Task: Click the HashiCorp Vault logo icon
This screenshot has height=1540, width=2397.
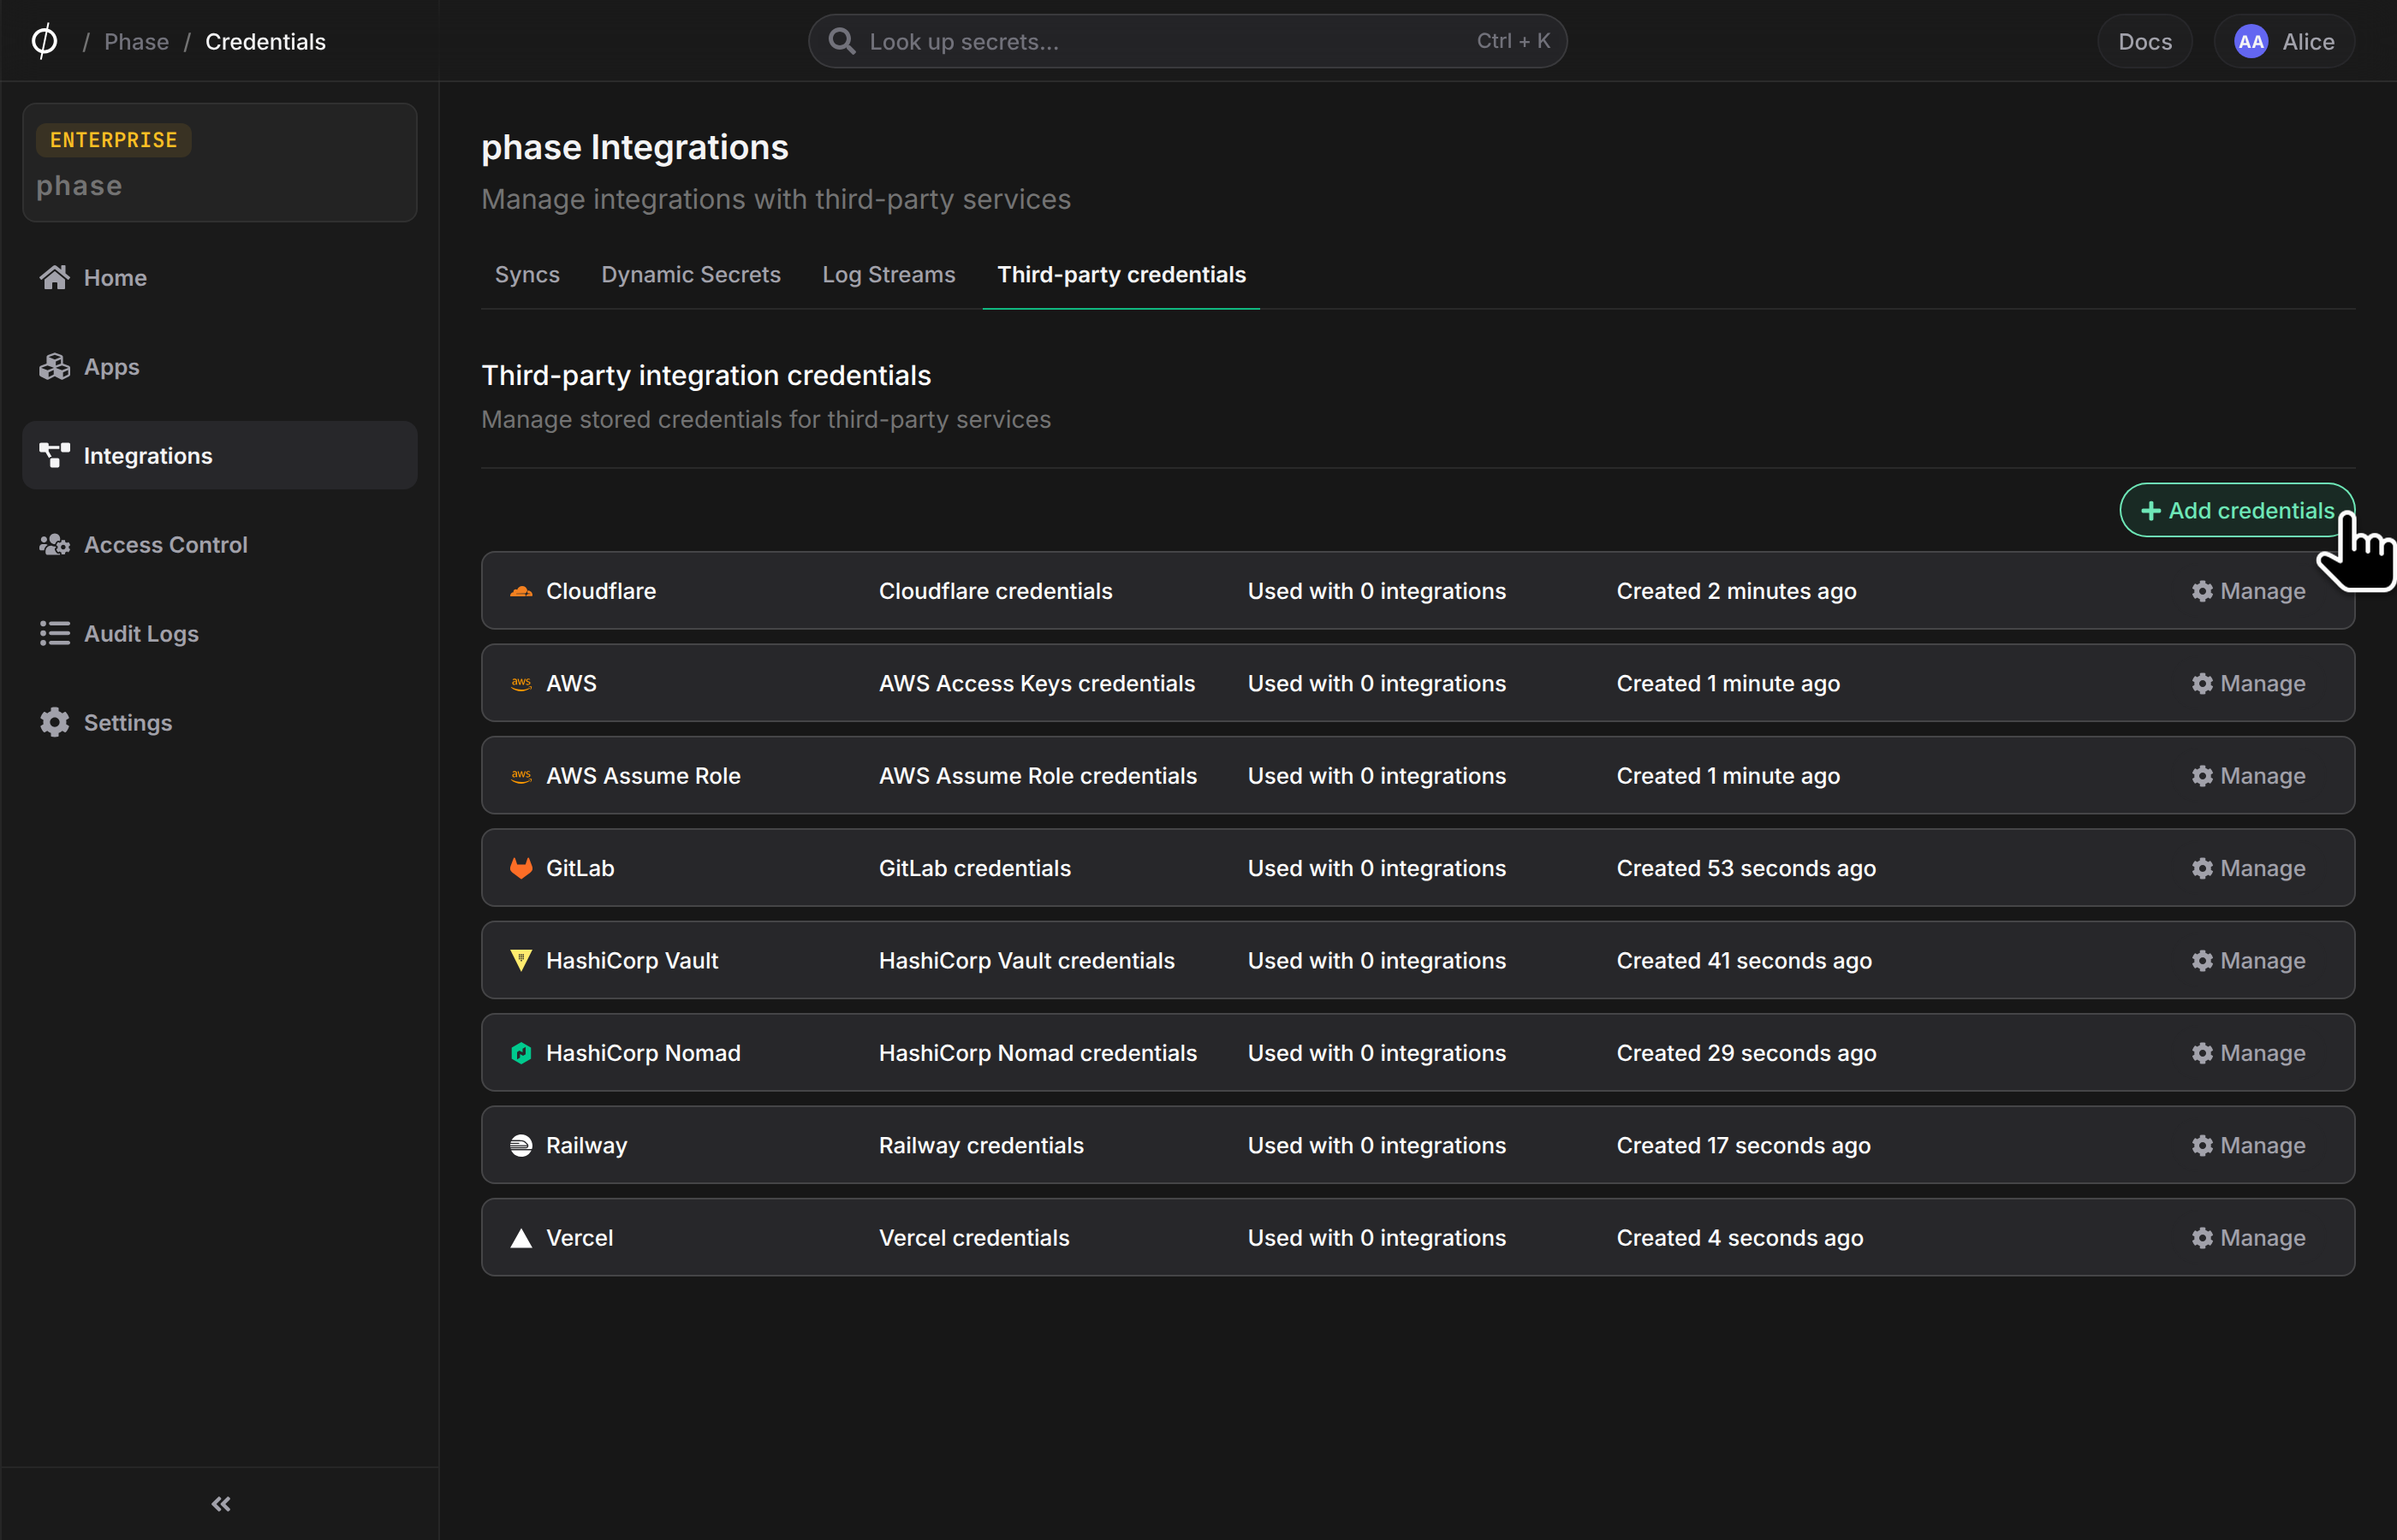Action: pos(521,961)
